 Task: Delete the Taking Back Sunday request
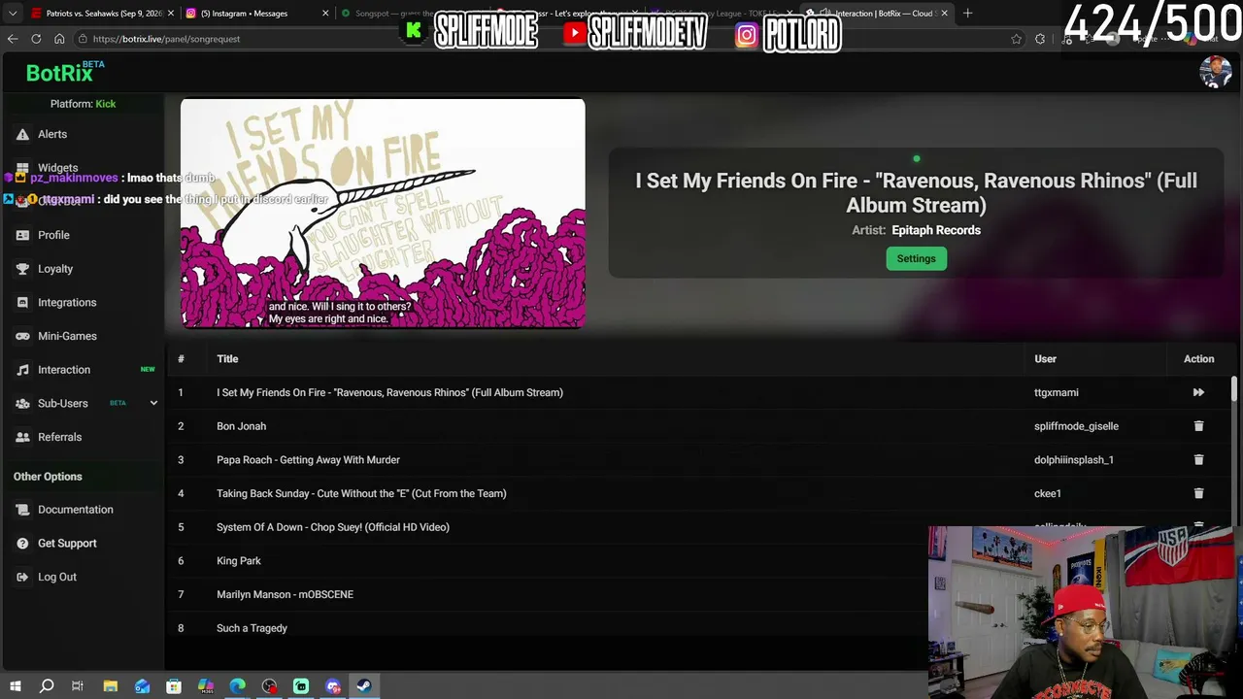1198,493
